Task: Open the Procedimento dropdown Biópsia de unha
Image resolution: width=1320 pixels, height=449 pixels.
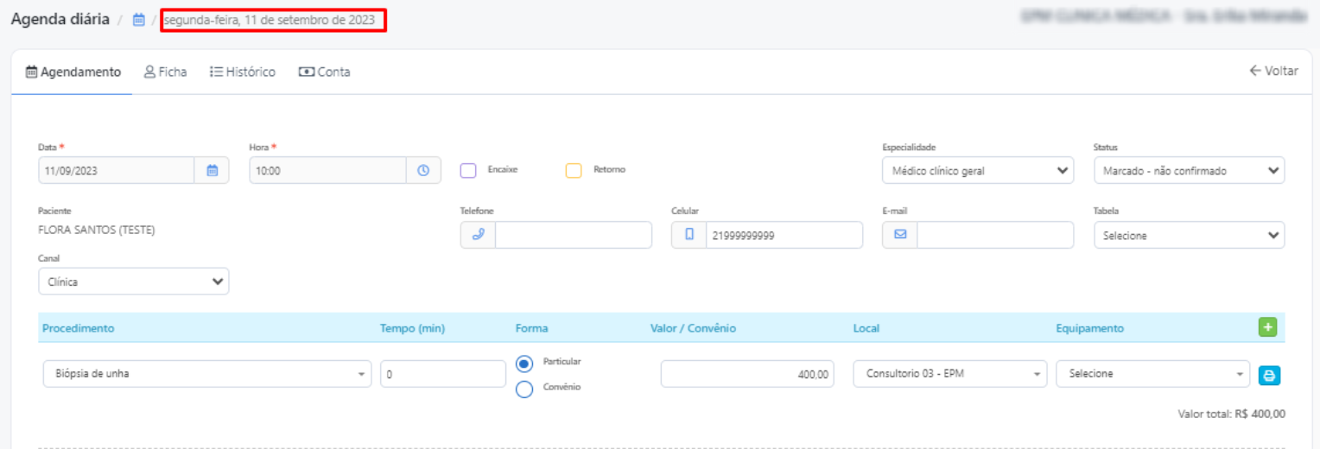Action: 207,374
